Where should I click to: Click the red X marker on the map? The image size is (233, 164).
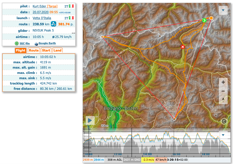click(x=183, y=47)
